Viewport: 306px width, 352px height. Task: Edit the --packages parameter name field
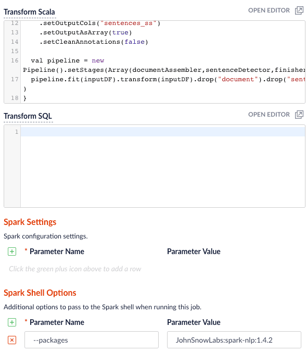tap(92, 340)
